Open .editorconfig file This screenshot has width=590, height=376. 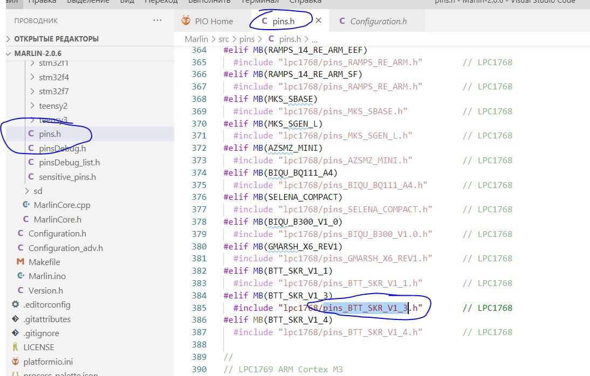(47, 304)
